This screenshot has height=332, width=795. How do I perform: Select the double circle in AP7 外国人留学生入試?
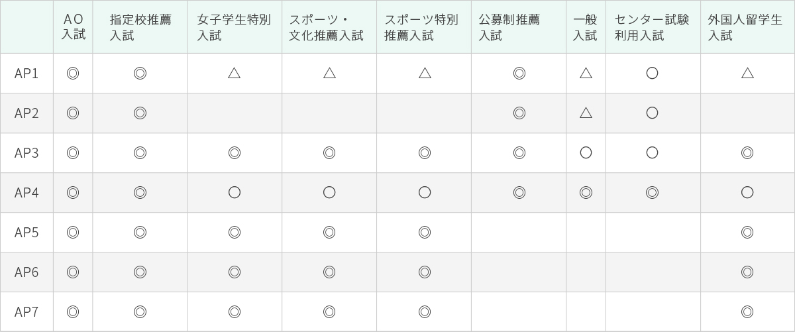click(x=747, y=312)
